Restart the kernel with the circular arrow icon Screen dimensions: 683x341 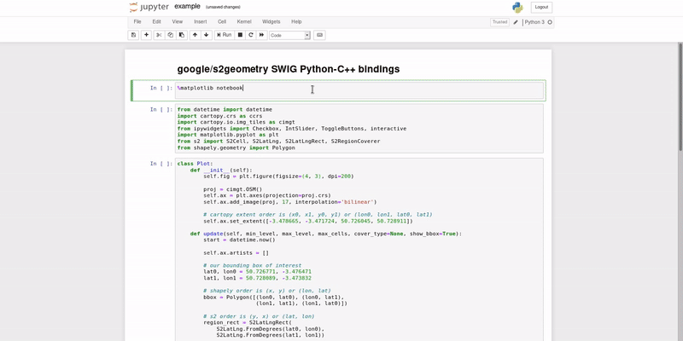(250, 35)
